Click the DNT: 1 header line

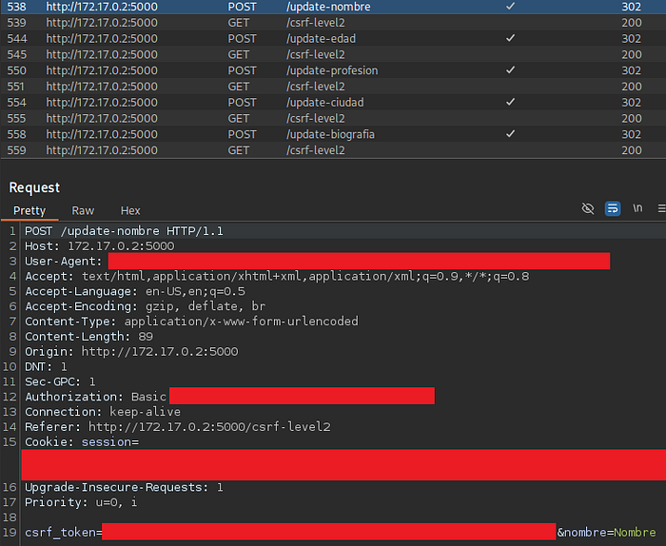(46, 367)
